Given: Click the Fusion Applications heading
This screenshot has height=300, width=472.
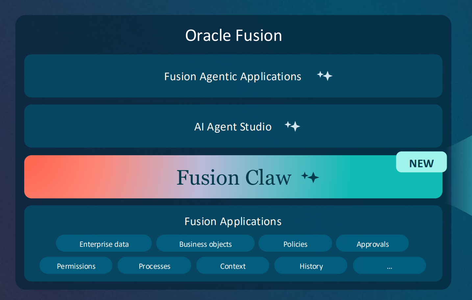Looking at the screenshot, I should point(233,221).
